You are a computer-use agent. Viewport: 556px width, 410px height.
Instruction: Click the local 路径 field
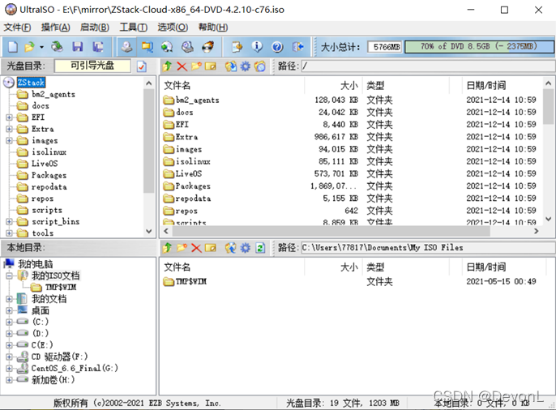tap(428, 247)
